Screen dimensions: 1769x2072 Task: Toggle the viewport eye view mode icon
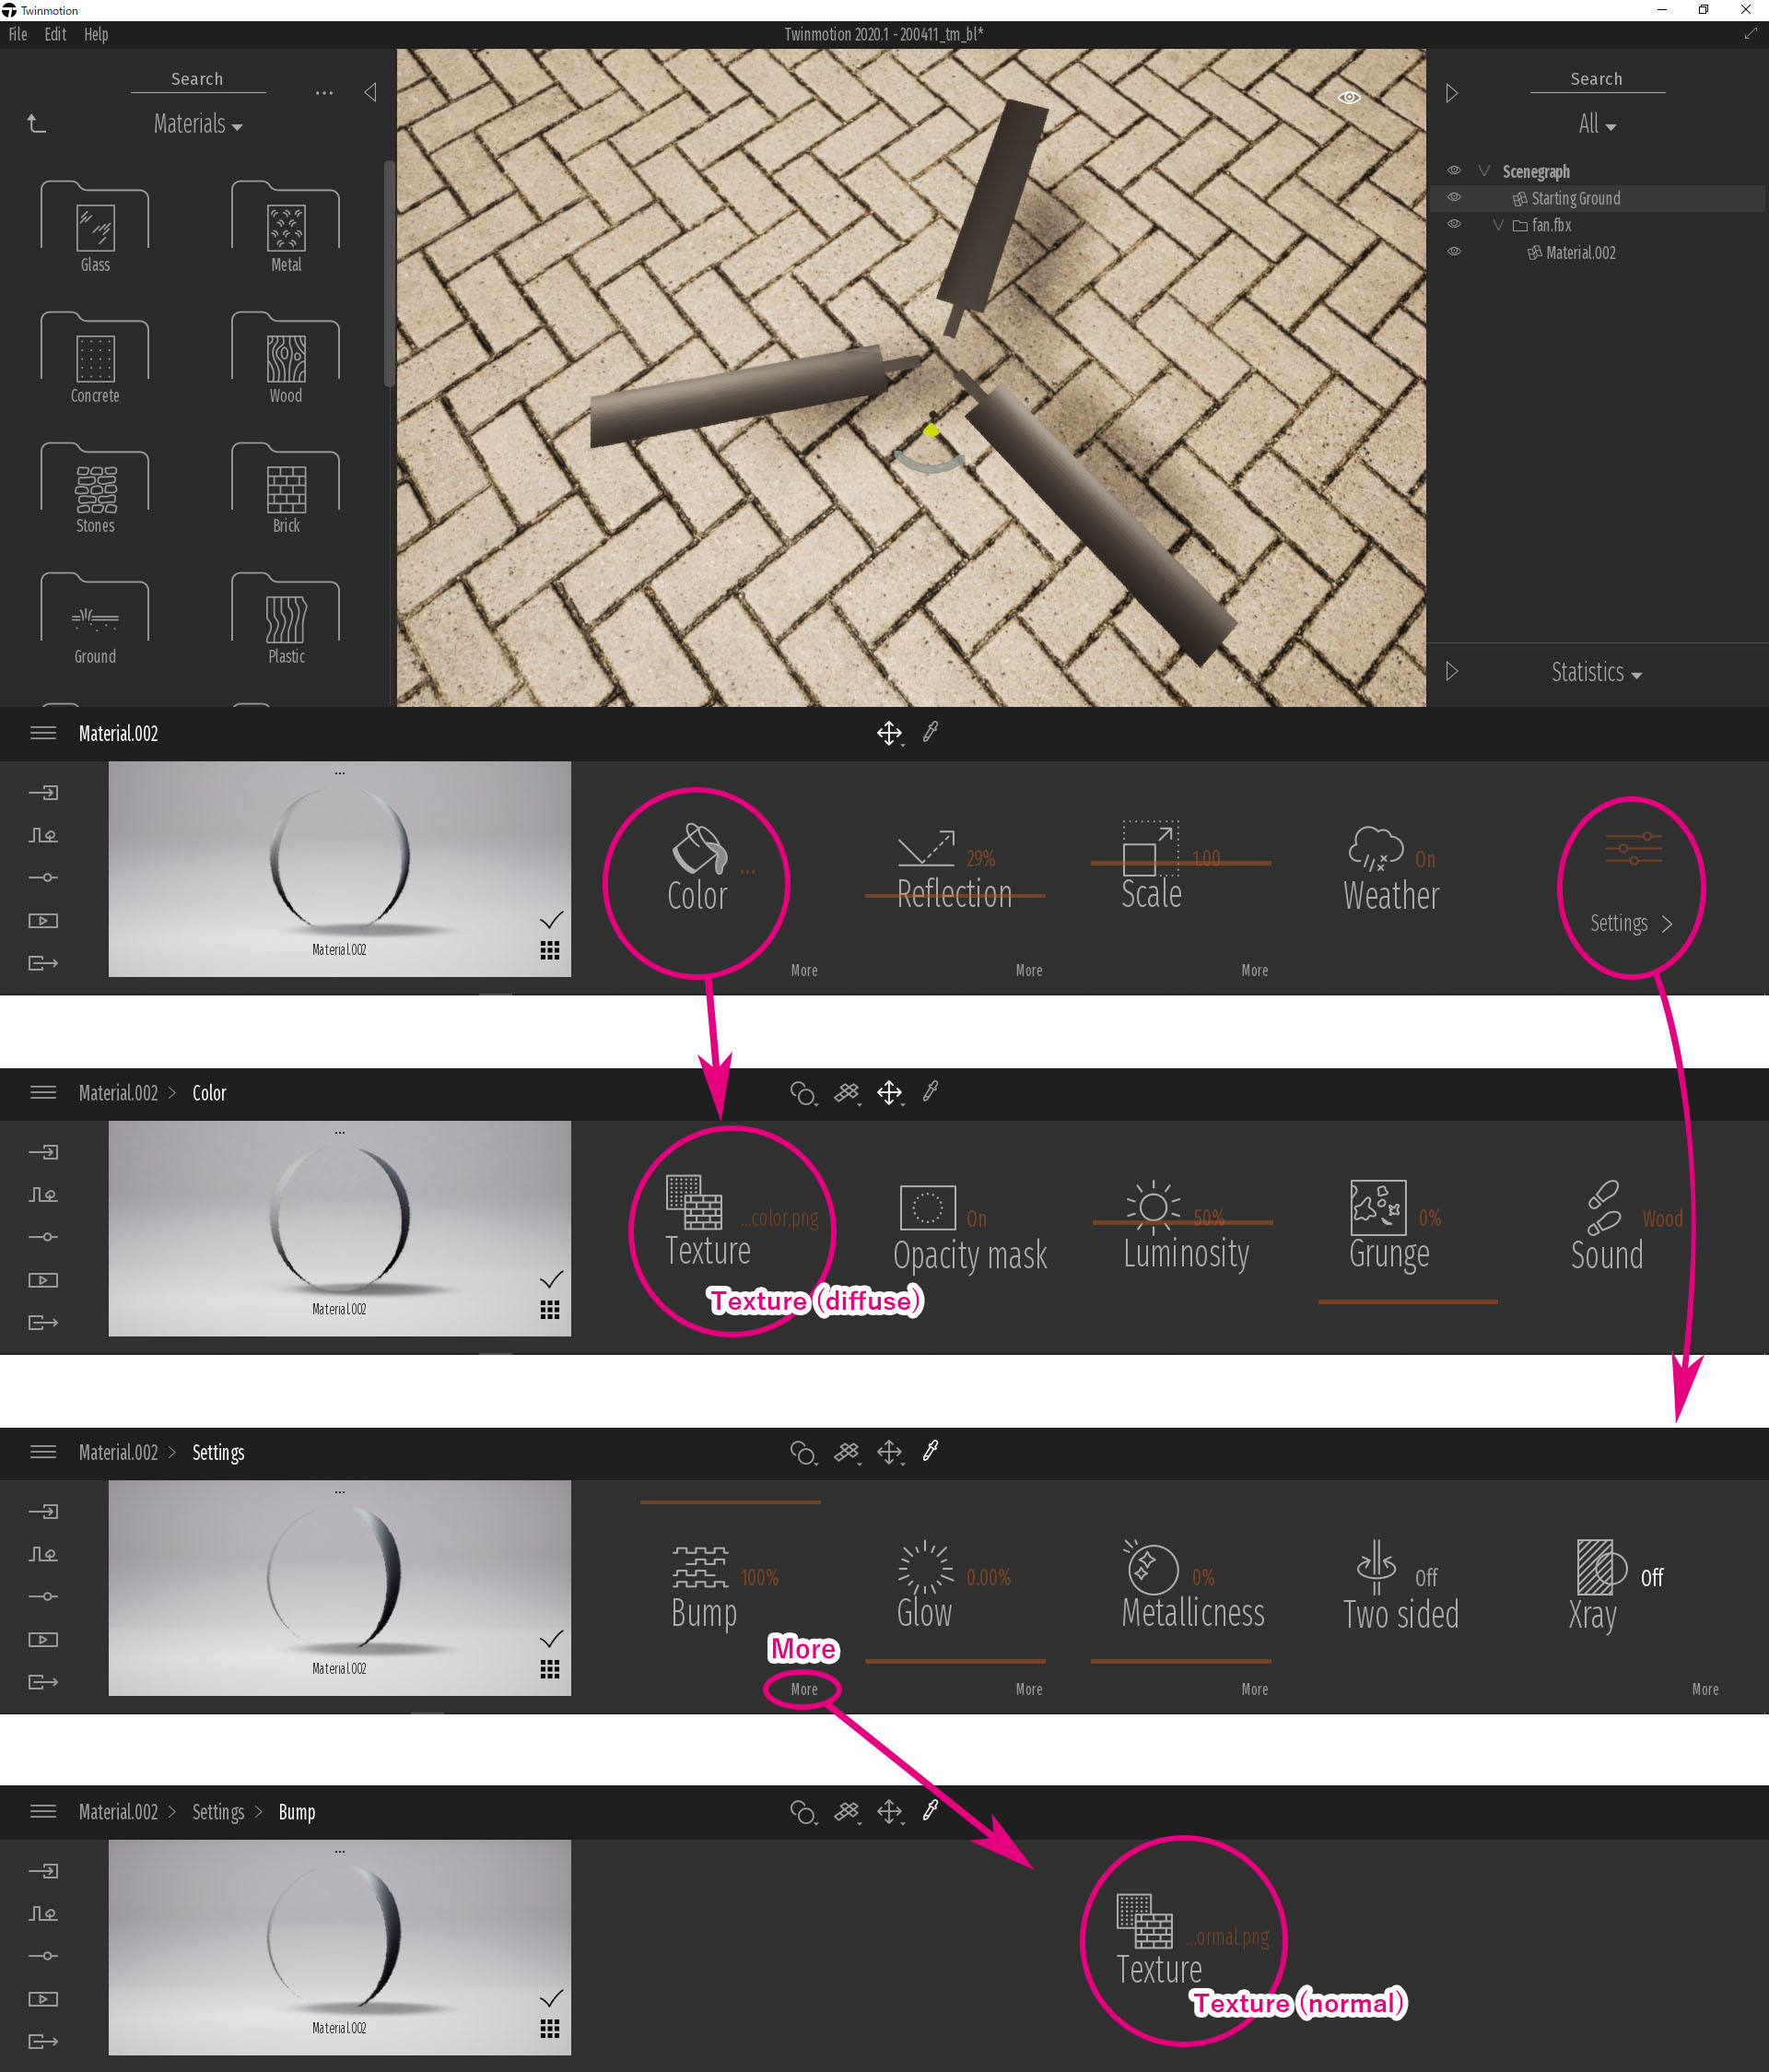point(1349,97)
